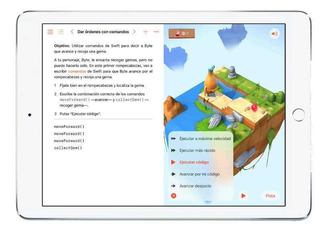Tap second moveForward() code line

point(69,134)
